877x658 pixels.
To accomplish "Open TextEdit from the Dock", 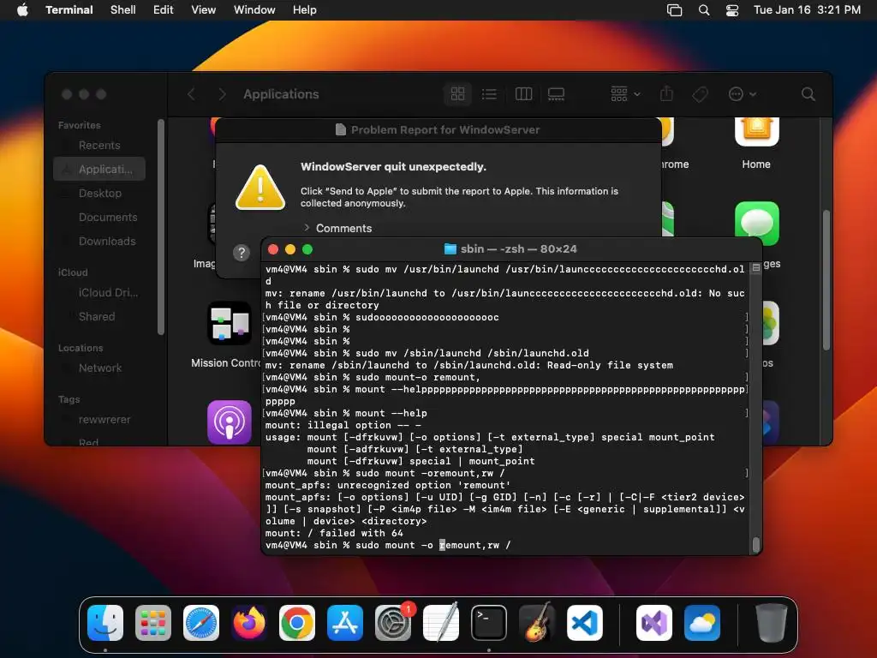I will click(x=441, y=623).
